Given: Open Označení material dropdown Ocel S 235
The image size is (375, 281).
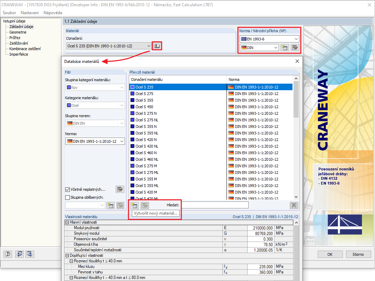Looking at the screenshot, I should (109, 46).
